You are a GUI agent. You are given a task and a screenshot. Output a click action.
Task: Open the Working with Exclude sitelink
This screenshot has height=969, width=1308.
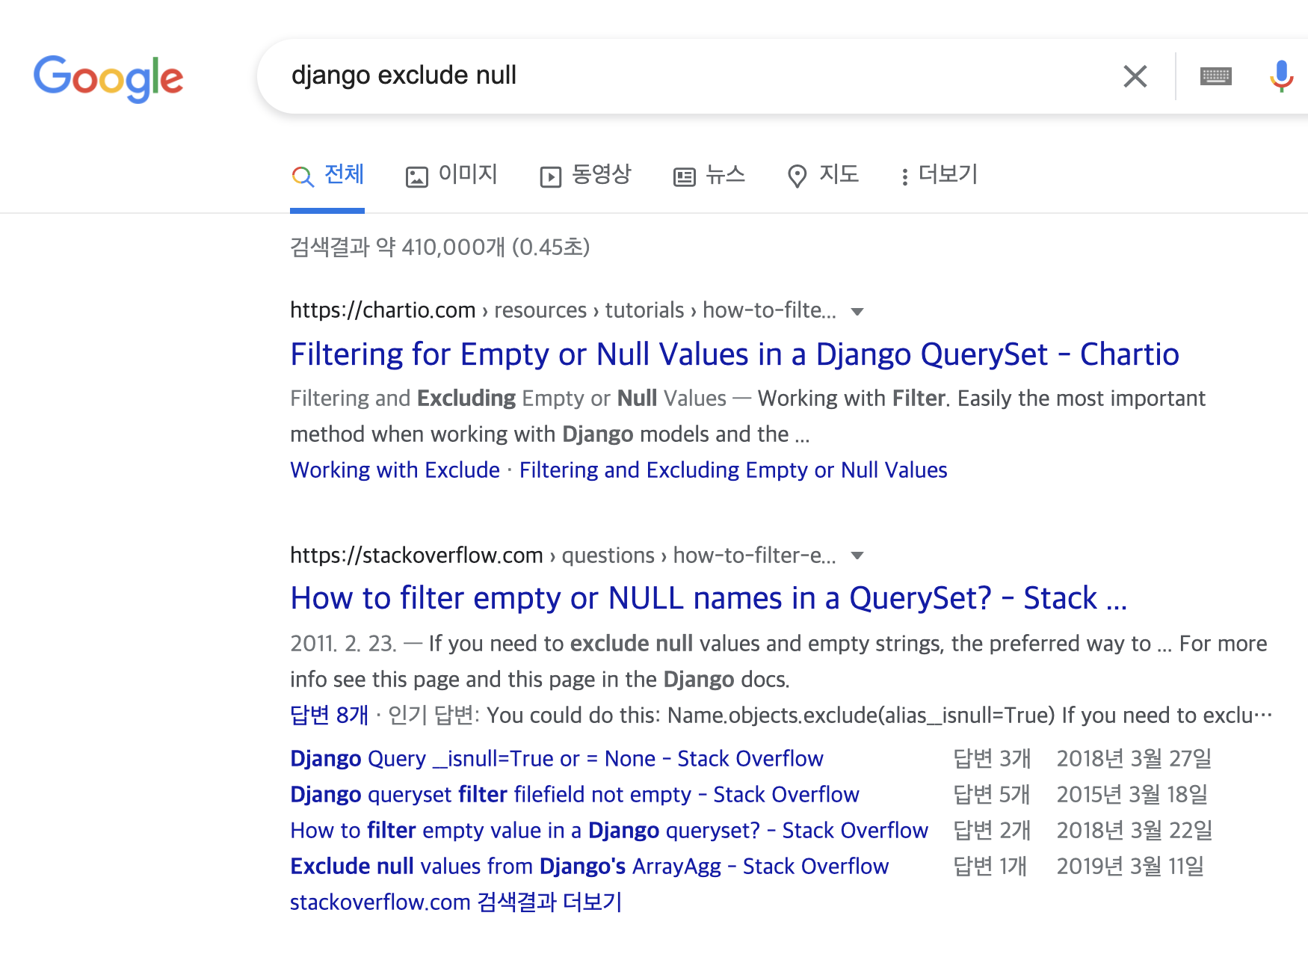click(395, 470)
